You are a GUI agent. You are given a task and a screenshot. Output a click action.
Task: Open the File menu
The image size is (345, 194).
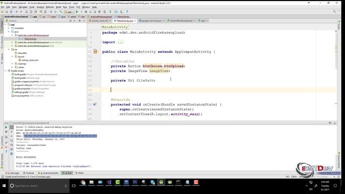click(x=2, y=7)
